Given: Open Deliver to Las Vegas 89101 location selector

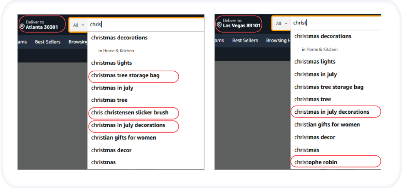Looking at the screenshot, I should point(239,23).
